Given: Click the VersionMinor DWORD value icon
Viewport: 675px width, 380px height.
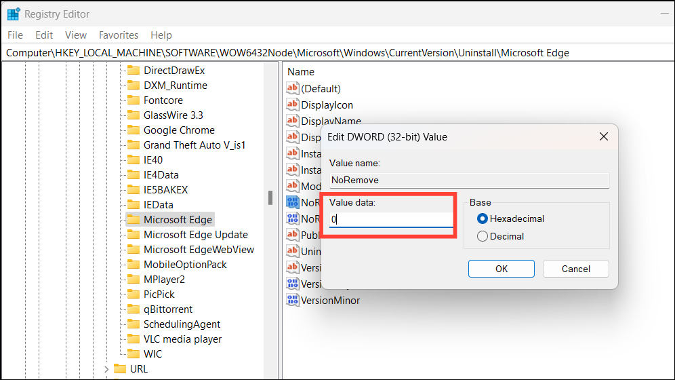Looking at the screenshot, I should coord(292,301).
